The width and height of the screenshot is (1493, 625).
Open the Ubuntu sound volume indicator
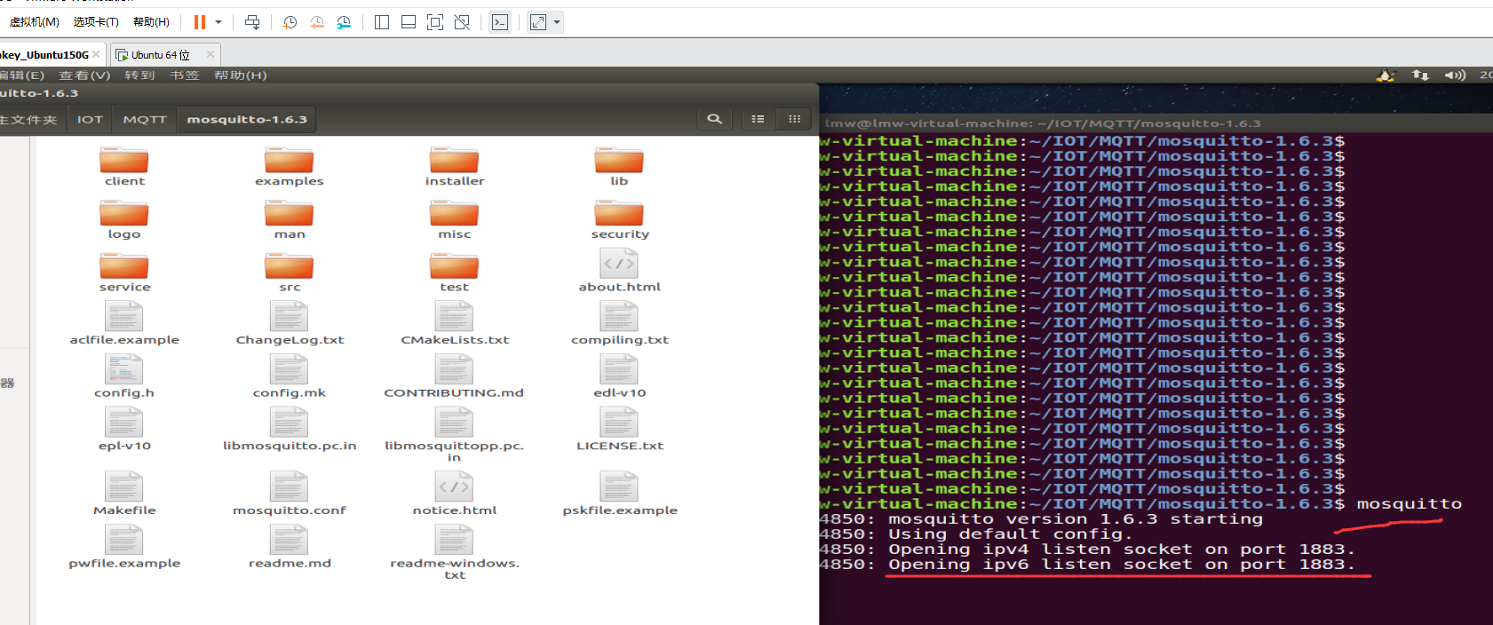coord(1455,75)
